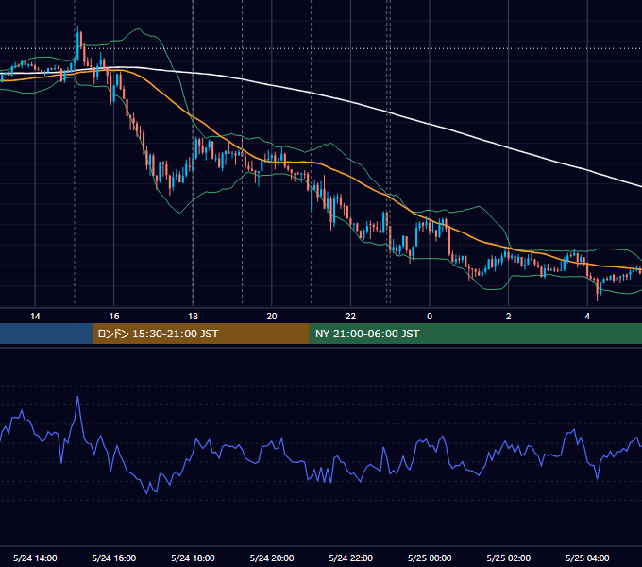The image size is (642, 567).
Task: Click the "20" hour label on price chart axis
Action: pyautogui.click(x=272, y=317)
